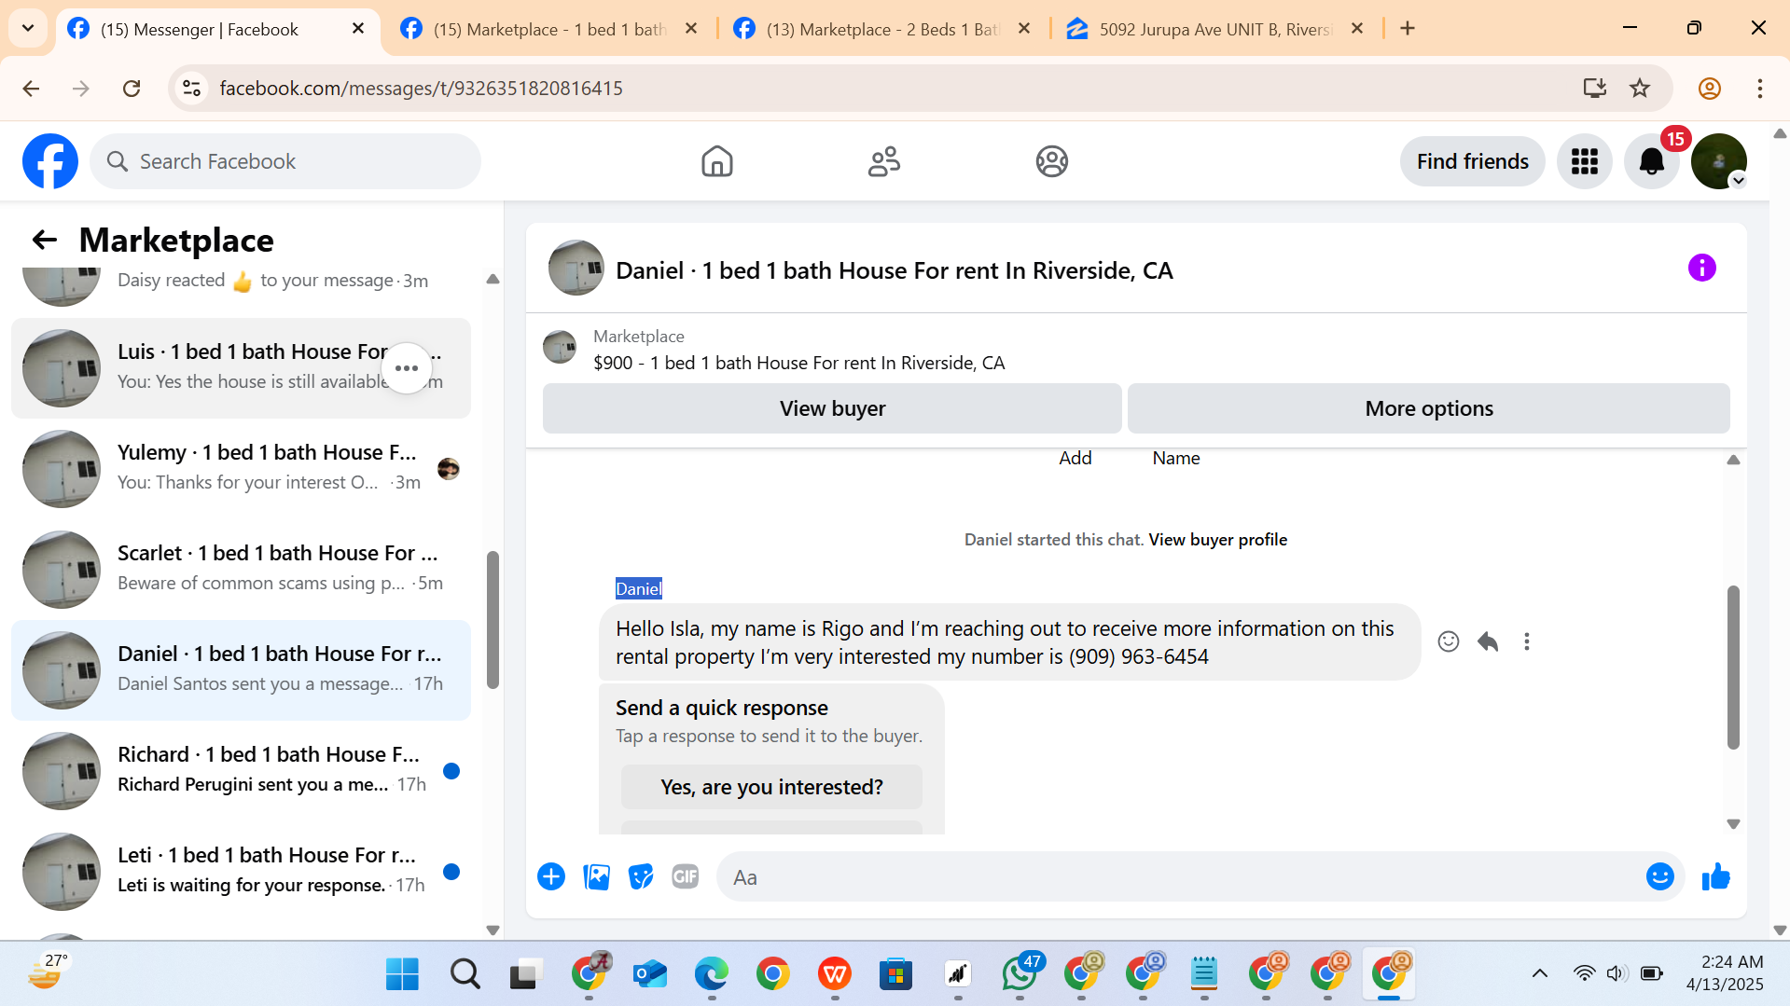Close the Messenger browser tab

pyautogui.click(x=358, y=29)
